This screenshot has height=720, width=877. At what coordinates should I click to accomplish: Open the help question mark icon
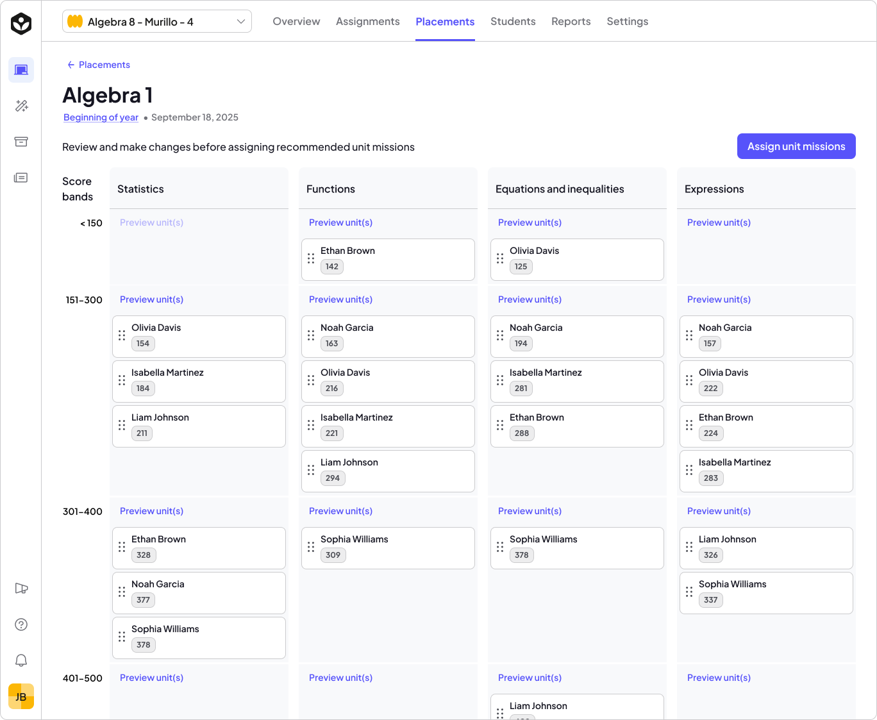click(21, 624)
